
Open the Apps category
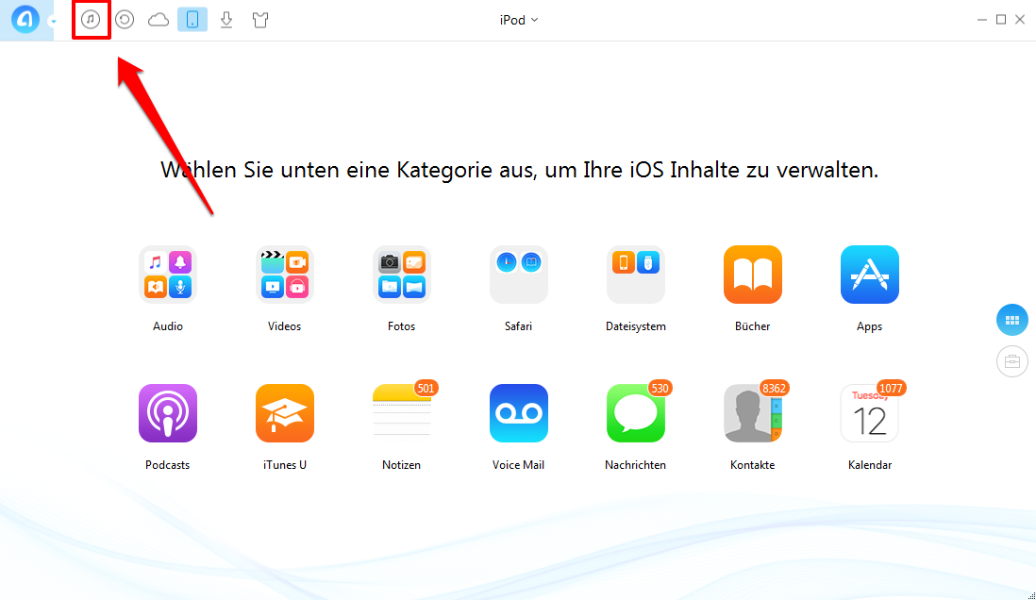coord(870,275)
